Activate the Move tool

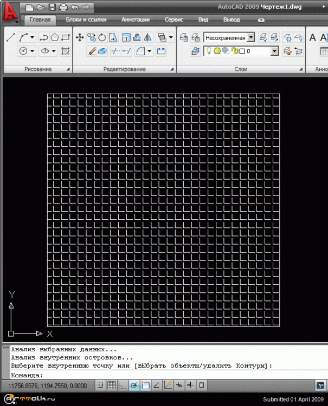(80, 37)
